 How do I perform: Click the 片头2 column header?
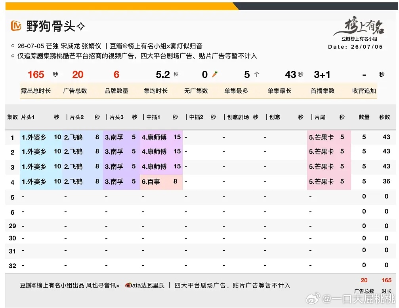pyautogui.click(x=76, y=117)
